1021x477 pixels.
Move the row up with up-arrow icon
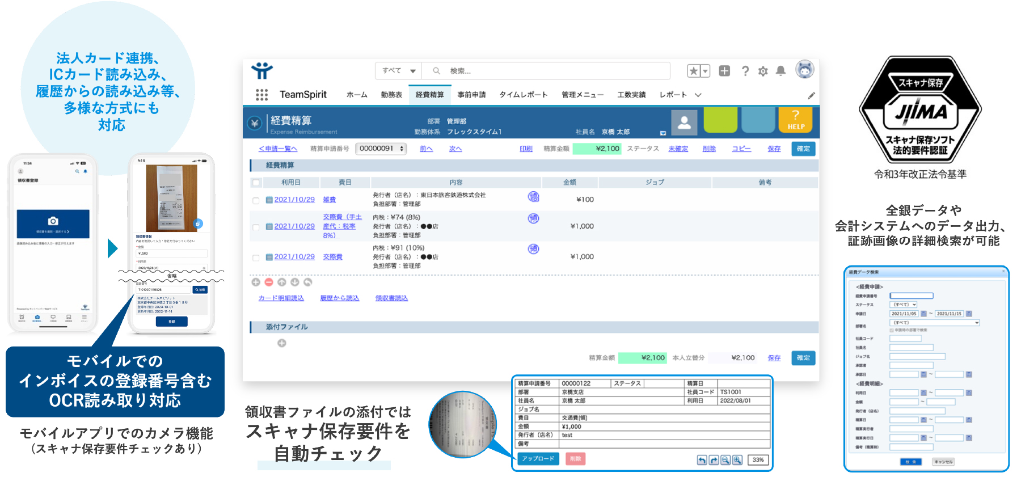coord(282,282)
